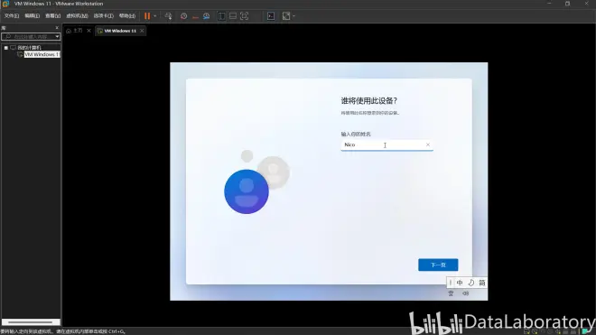Pause the virtual machine with orange button
The width and height of the screenshot is (596, 335).
tap(147, 16)
